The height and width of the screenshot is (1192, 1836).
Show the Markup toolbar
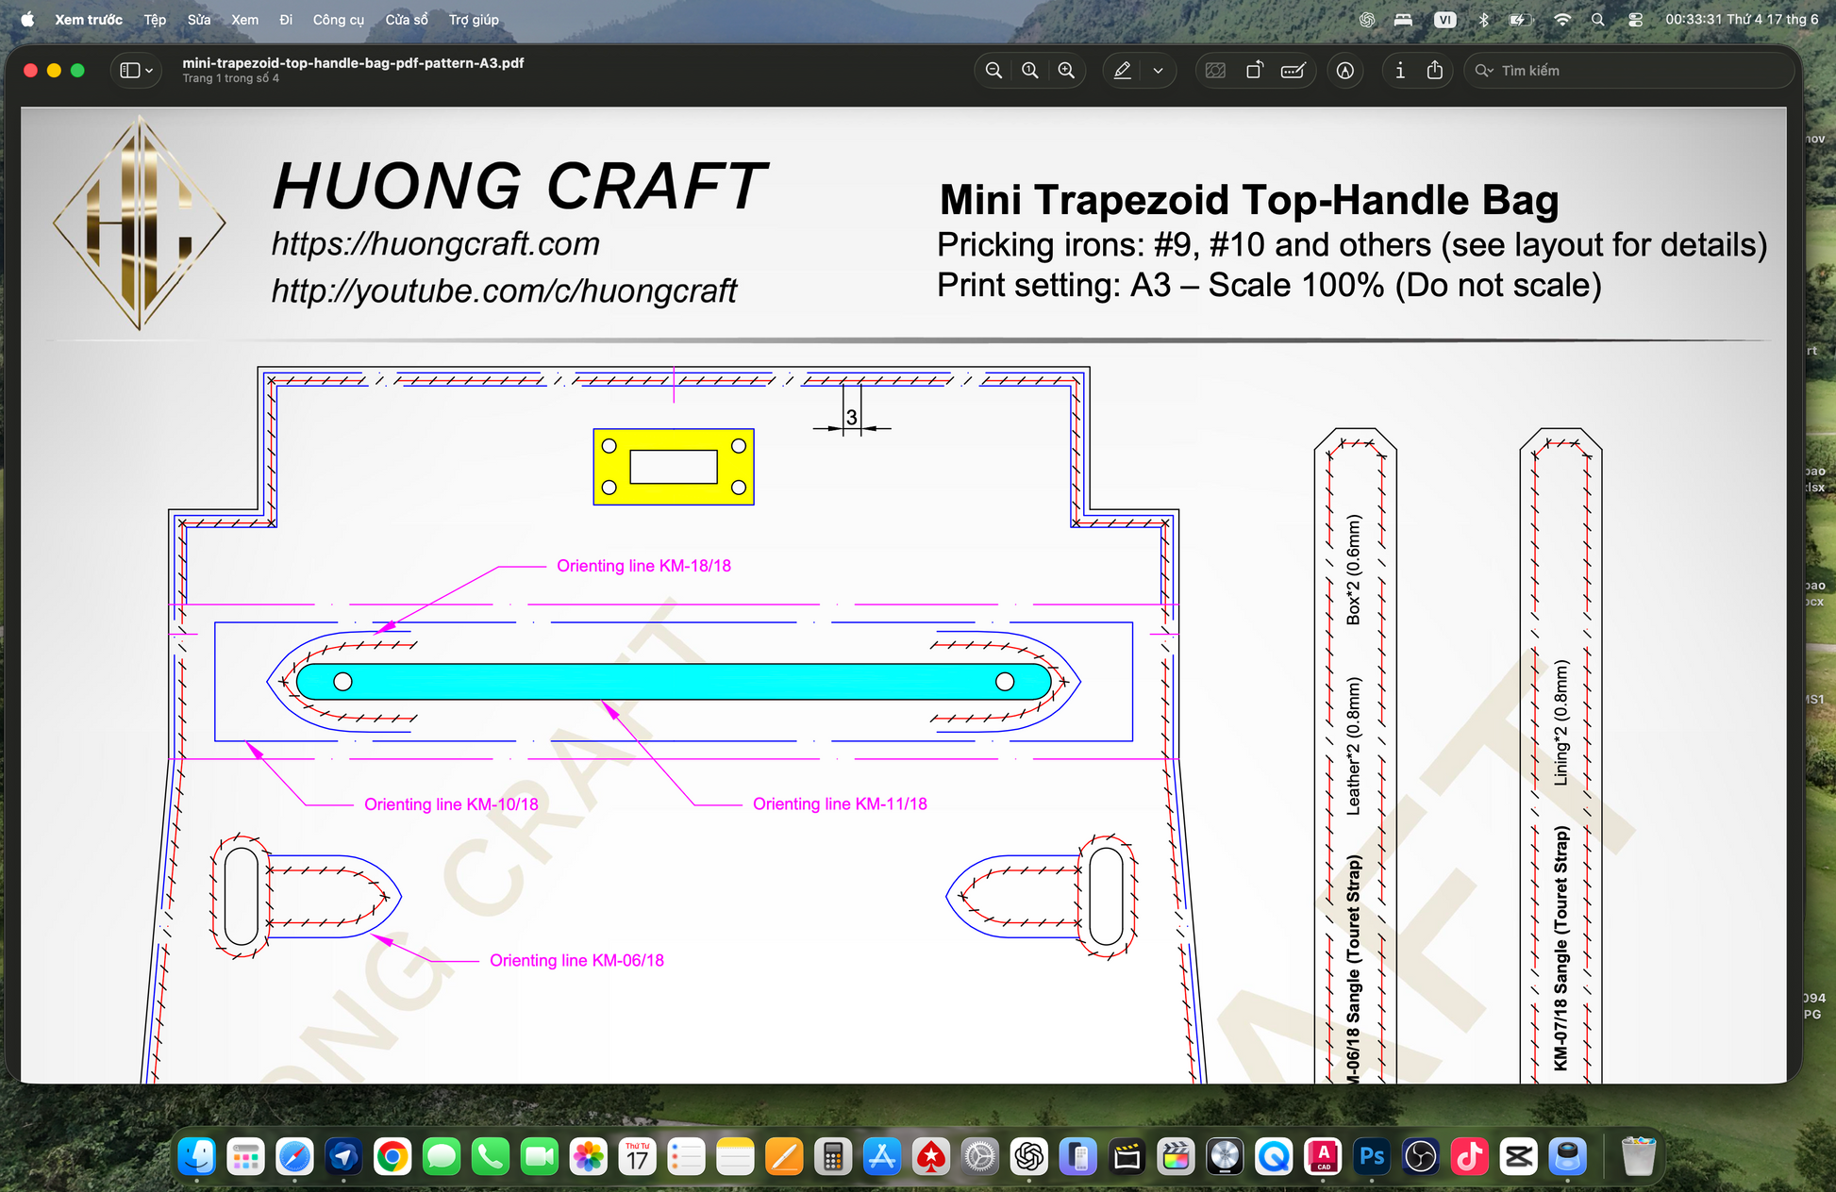pos(1345,71)
